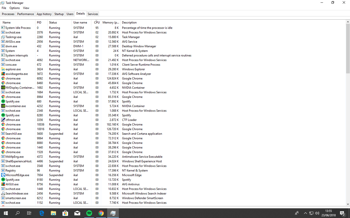Open the Action Center notifications
Image resolution: width=350 pixels, height=218 pixels.
342,213
